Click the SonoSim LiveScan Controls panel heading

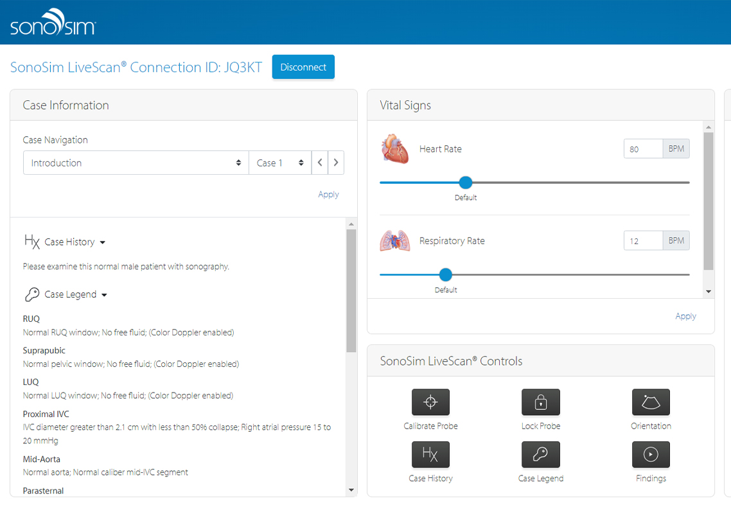pos(451,361)
